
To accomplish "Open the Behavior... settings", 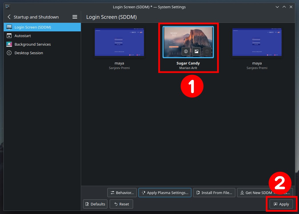I will [x=122, y=193].
